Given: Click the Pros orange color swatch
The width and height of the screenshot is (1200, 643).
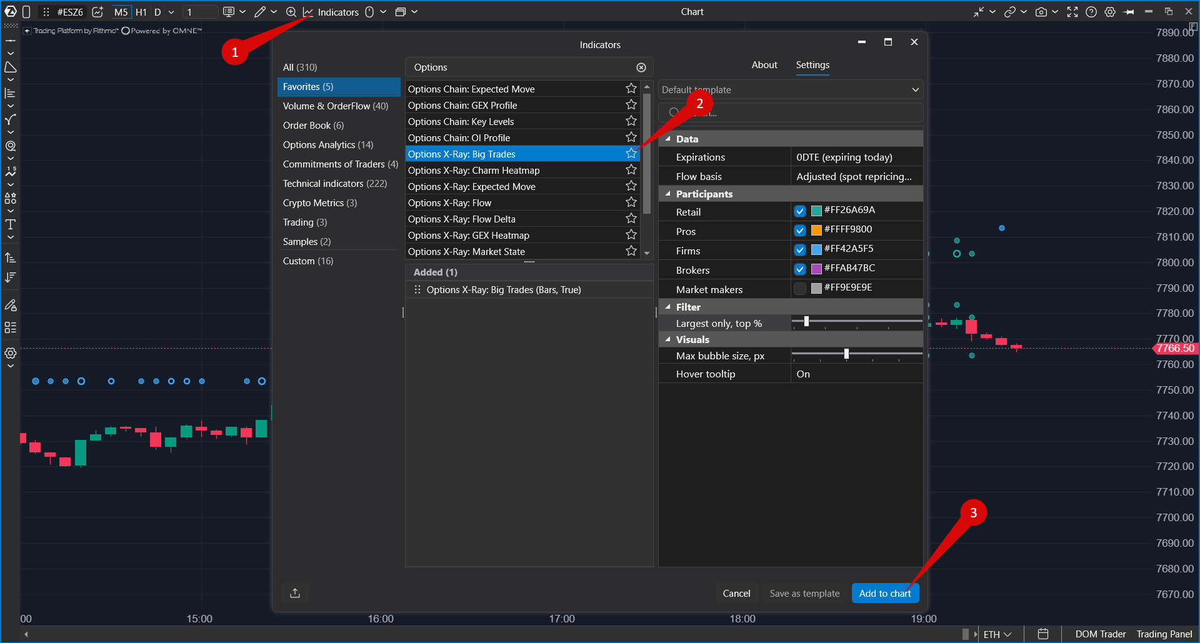Looking at the screenshot, I should [816, 231].
